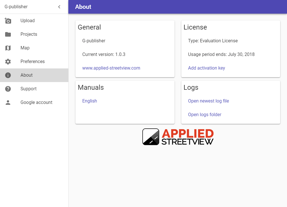Click the Type: Evaluation License text
Image resolution: width=287 pixels, height=207 pixels.
(213, 41)
